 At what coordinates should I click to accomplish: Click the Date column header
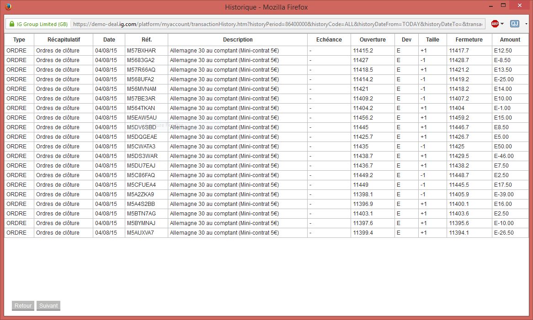click(x=109, y=40)
